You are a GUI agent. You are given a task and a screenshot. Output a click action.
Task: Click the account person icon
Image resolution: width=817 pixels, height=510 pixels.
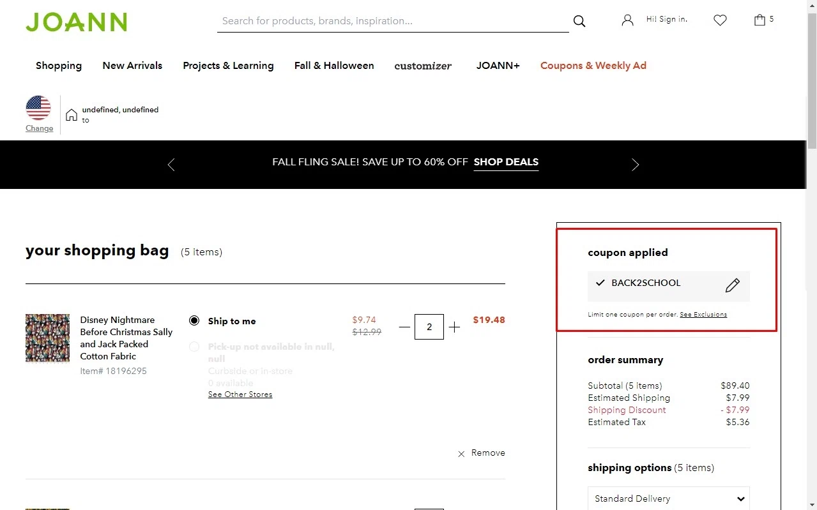[627, 20]
